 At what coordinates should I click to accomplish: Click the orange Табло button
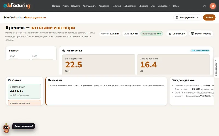(209, 17)
